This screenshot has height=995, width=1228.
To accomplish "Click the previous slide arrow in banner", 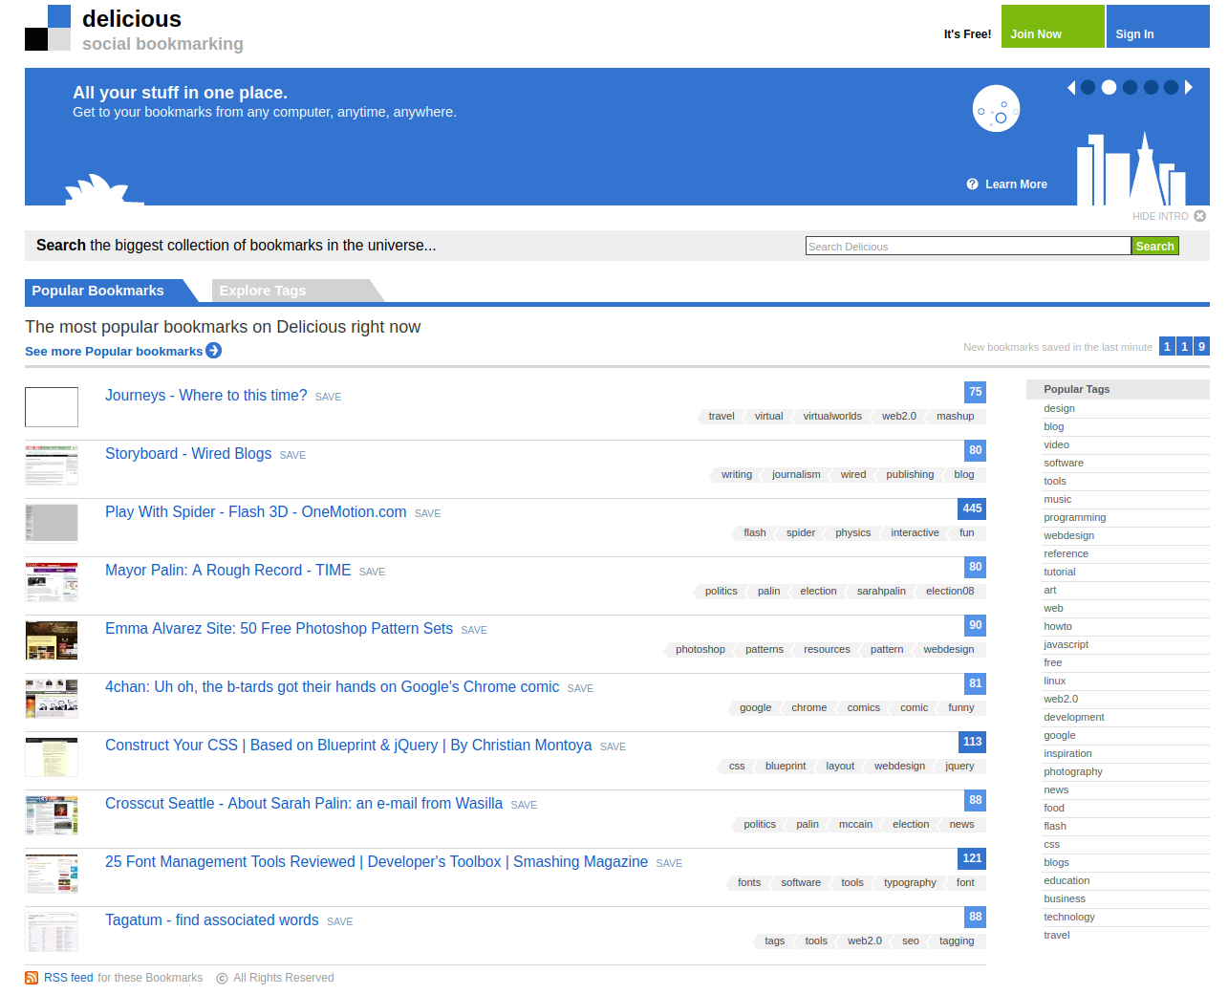I will tap(1071, 87).
